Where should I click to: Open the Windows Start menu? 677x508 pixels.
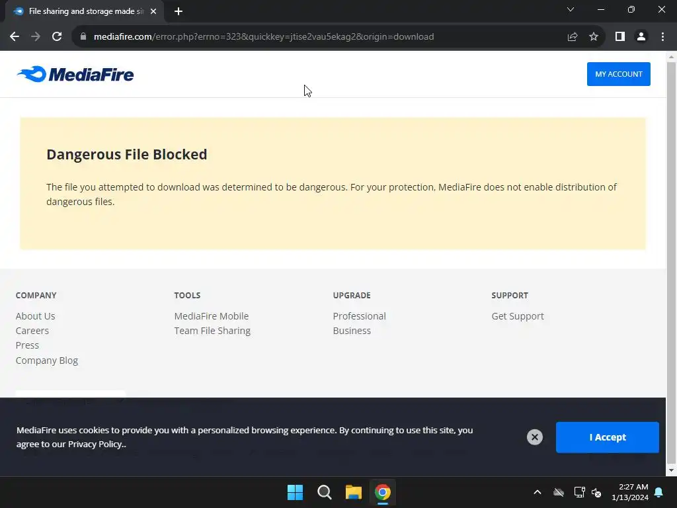pos(296,492)
